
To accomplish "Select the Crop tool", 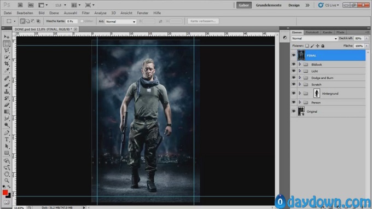I will click(x=7, y=63).
